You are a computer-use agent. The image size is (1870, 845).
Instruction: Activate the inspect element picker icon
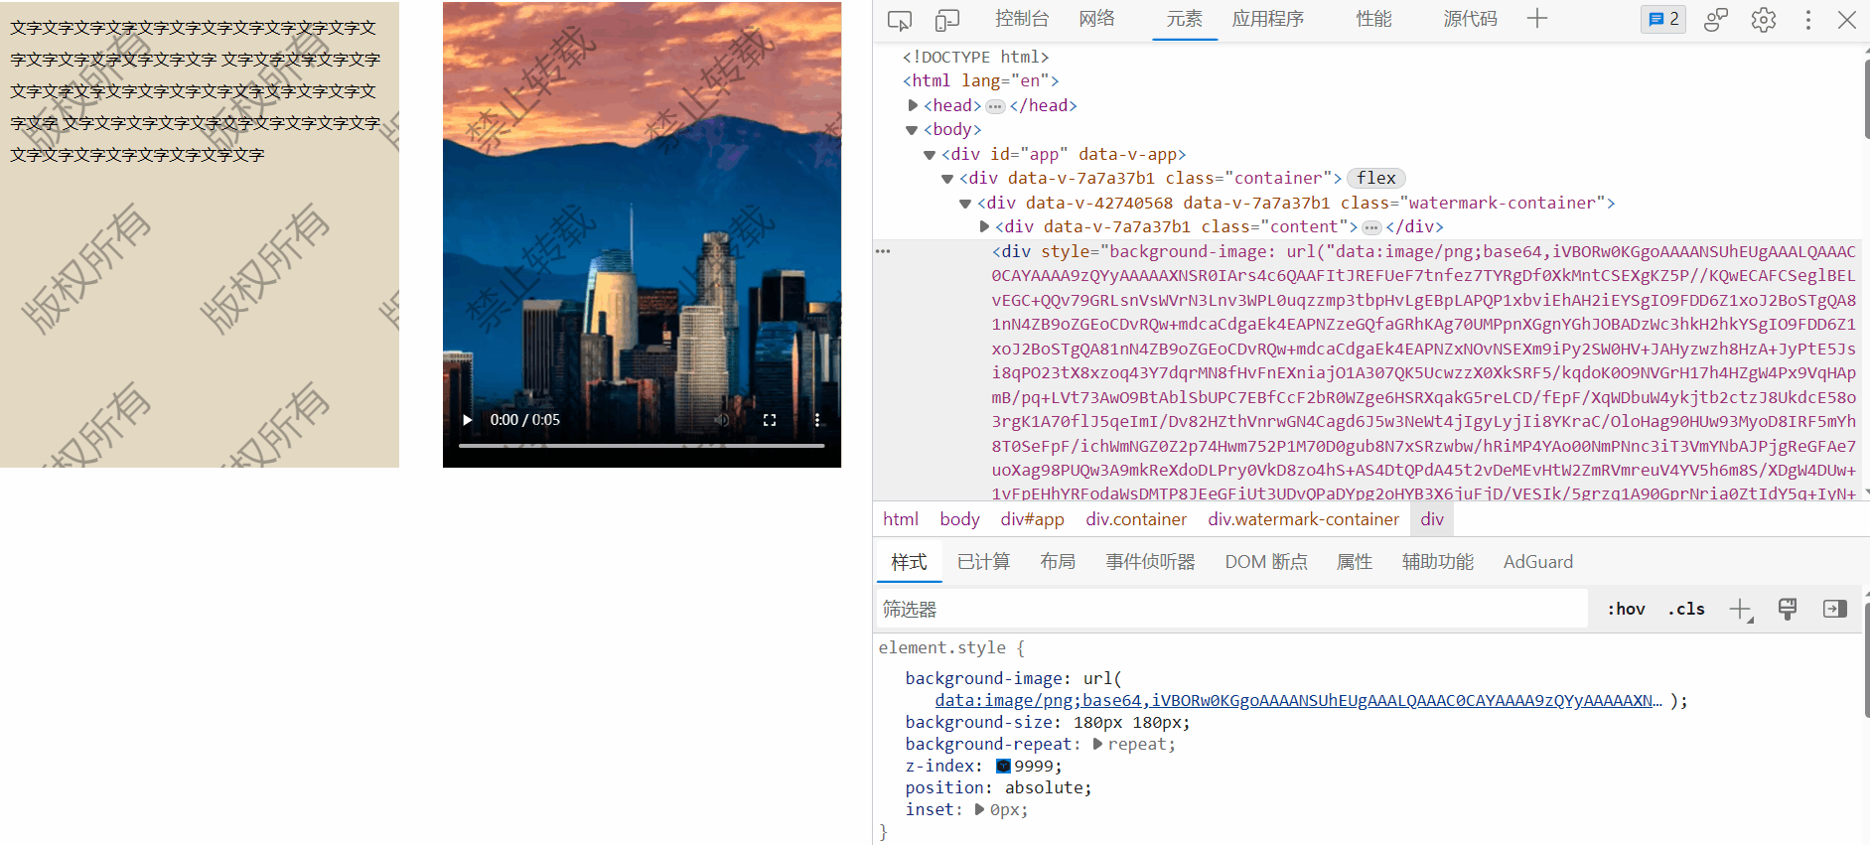point(900,20)
